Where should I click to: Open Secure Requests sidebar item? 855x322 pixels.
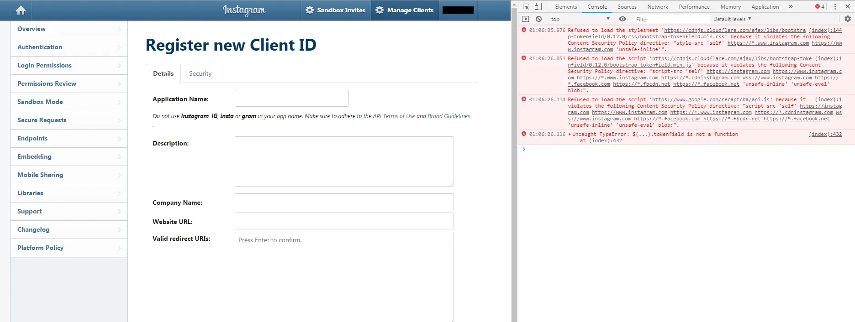click(69, 120)
